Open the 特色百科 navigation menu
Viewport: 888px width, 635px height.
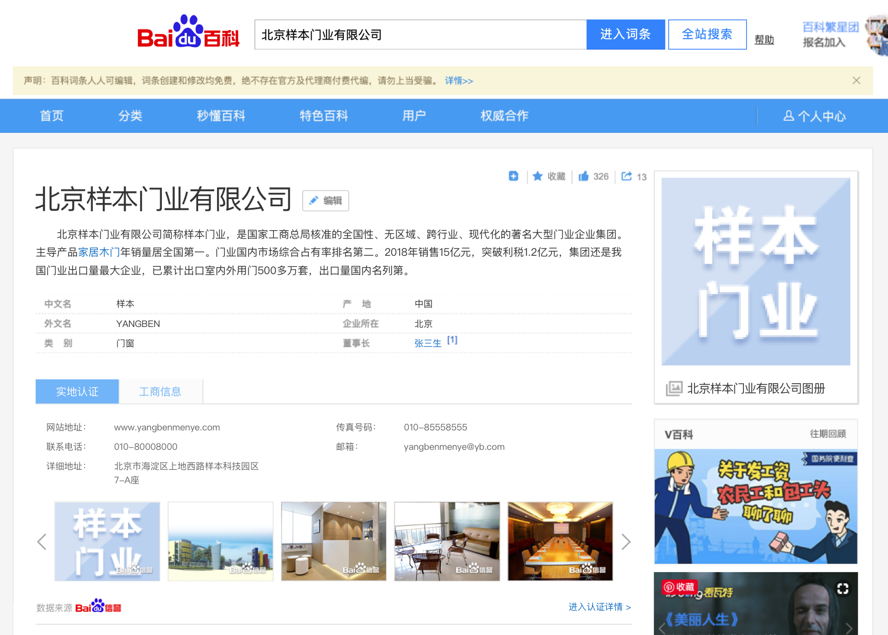coord(324,116)
